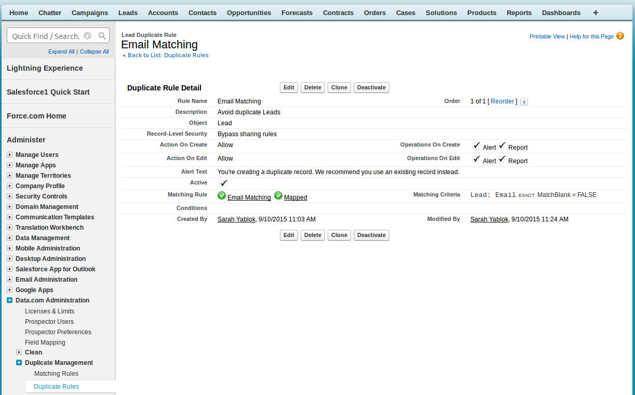635x395 pixels.
Task: Open Licenses & Limits in the sidebar
Action: [x=49, y=311]
